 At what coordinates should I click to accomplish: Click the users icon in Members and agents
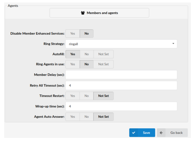pos(83,13)
